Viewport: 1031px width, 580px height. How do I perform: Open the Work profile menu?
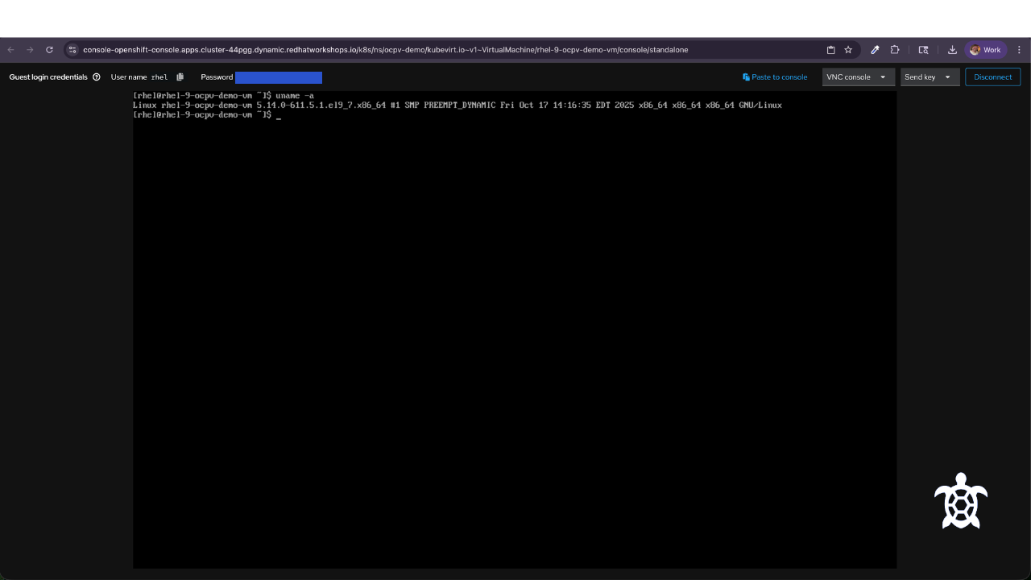(x=985, y=50)
